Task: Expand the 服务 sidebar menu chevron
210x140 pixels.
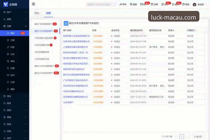Action: click(x=26, y=103)
